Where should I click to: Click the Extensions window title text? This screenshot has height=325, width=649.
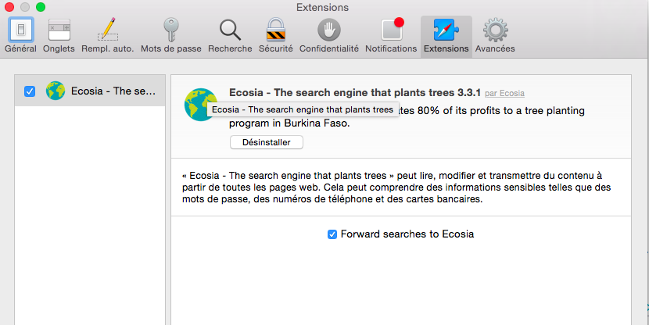click(322, 8)
